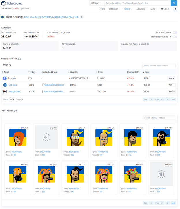Click the USD Coin asset icon

5,85
